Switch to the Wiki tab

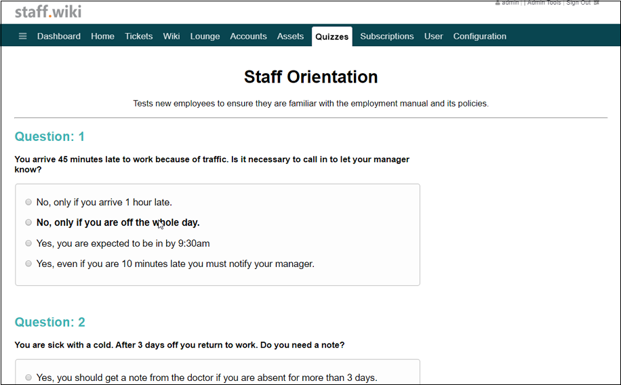point(172,36)
